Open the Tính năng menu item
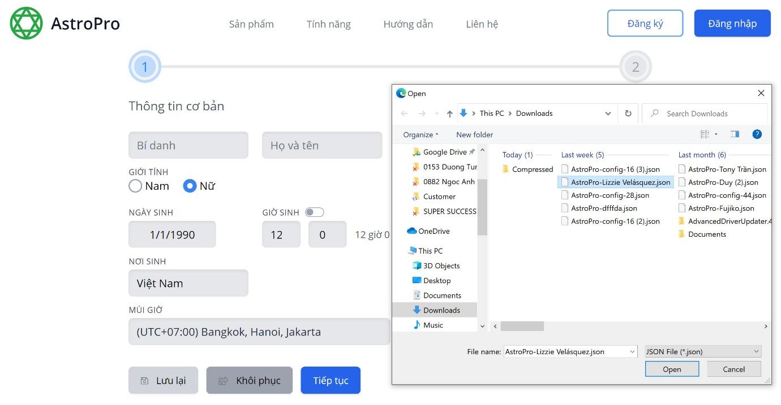The height and width of the screenshot is (405, 781). (x=328, y=24)
